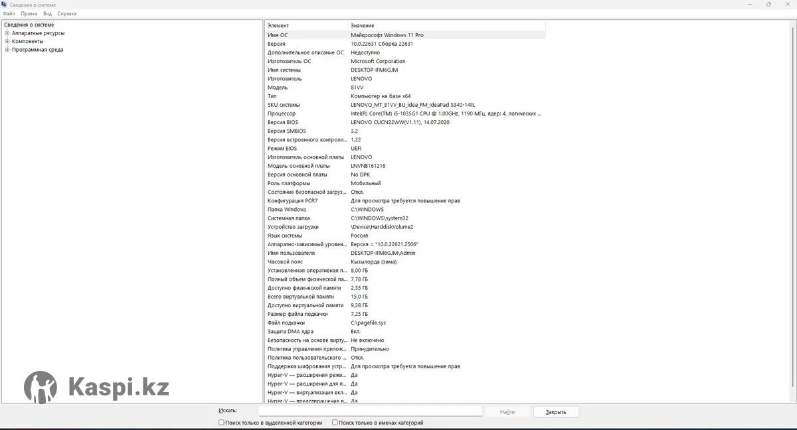The width and height of the screenshot is (797, 430).
Task: Click the Найти button
Action: coord(507,412)
